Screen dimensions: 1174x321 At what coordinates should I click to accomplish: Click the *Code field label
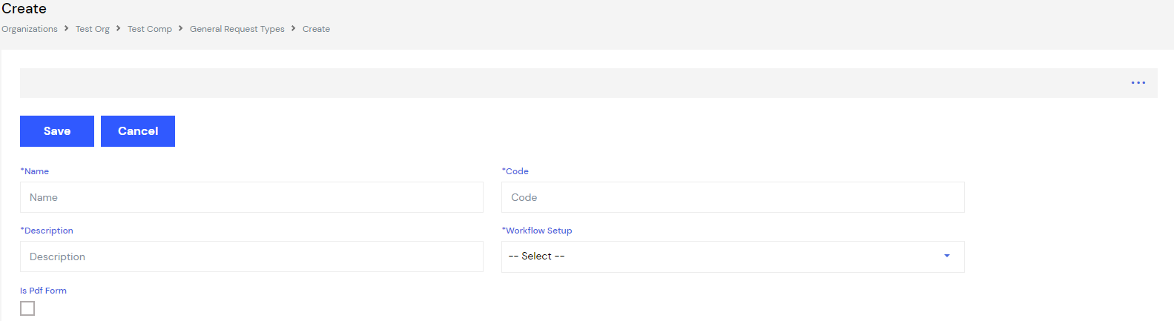(x=515, y=171)
